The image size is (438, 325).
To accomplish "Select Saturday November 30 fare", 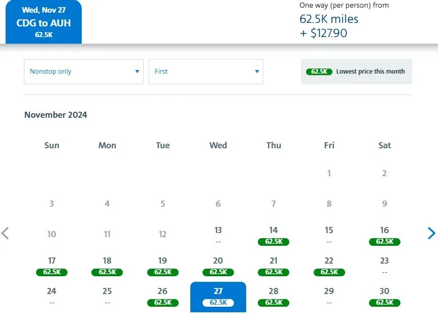I will coord(384,296).
